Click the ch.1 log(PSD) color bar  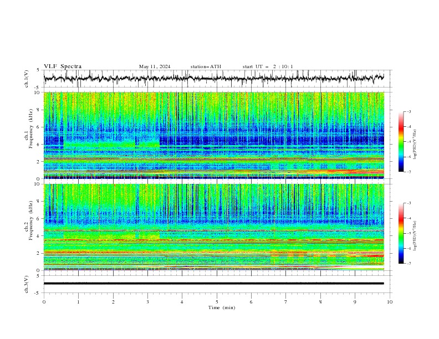pyautogui.click(x=401, y=141)
